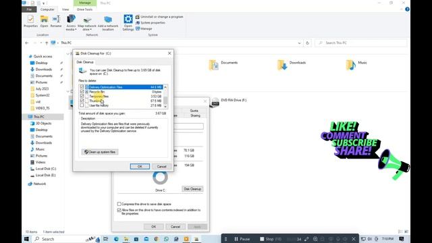Click Disk Cleanup button in Properties window
Viewport: 432px width, 243px height.
click(x=192, y=189)
